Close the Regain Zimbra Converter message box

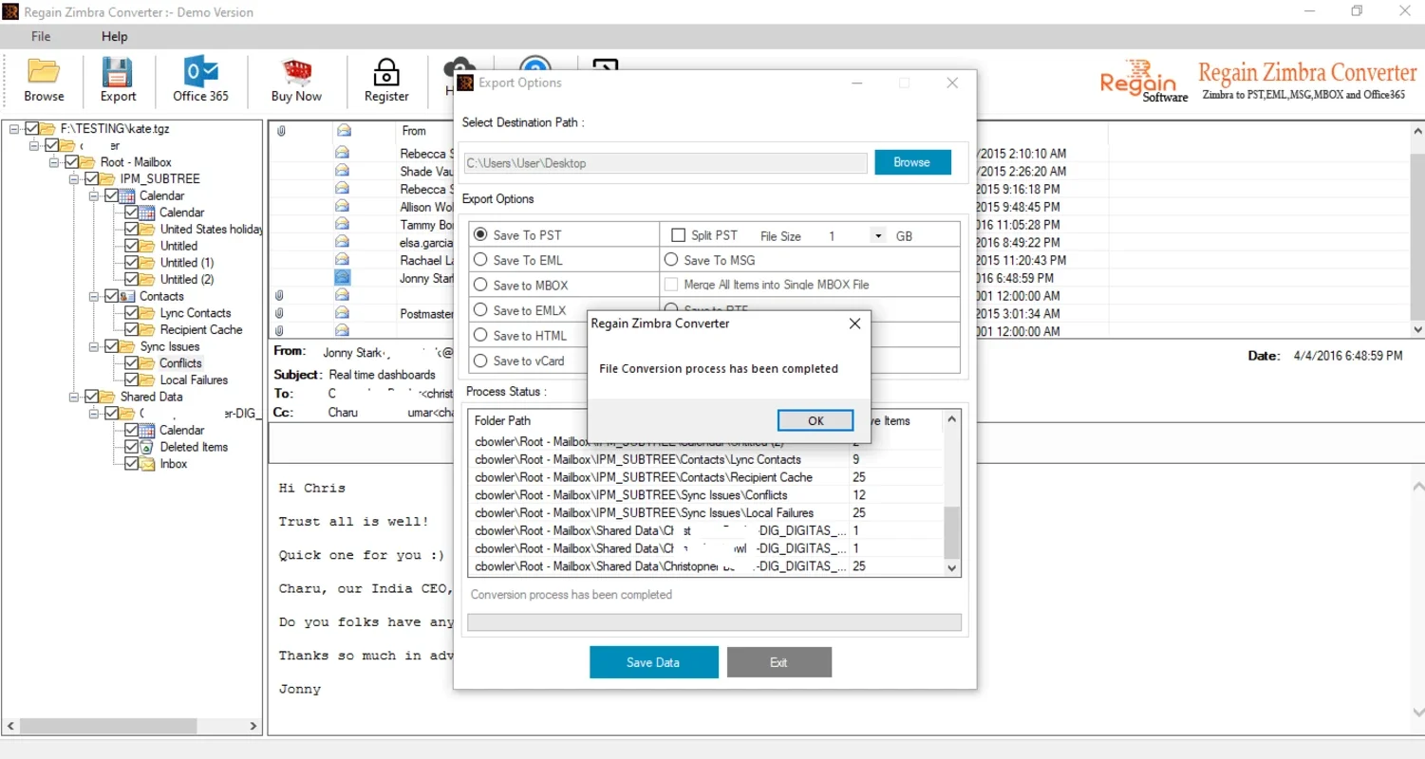click(x=854, y=324)
